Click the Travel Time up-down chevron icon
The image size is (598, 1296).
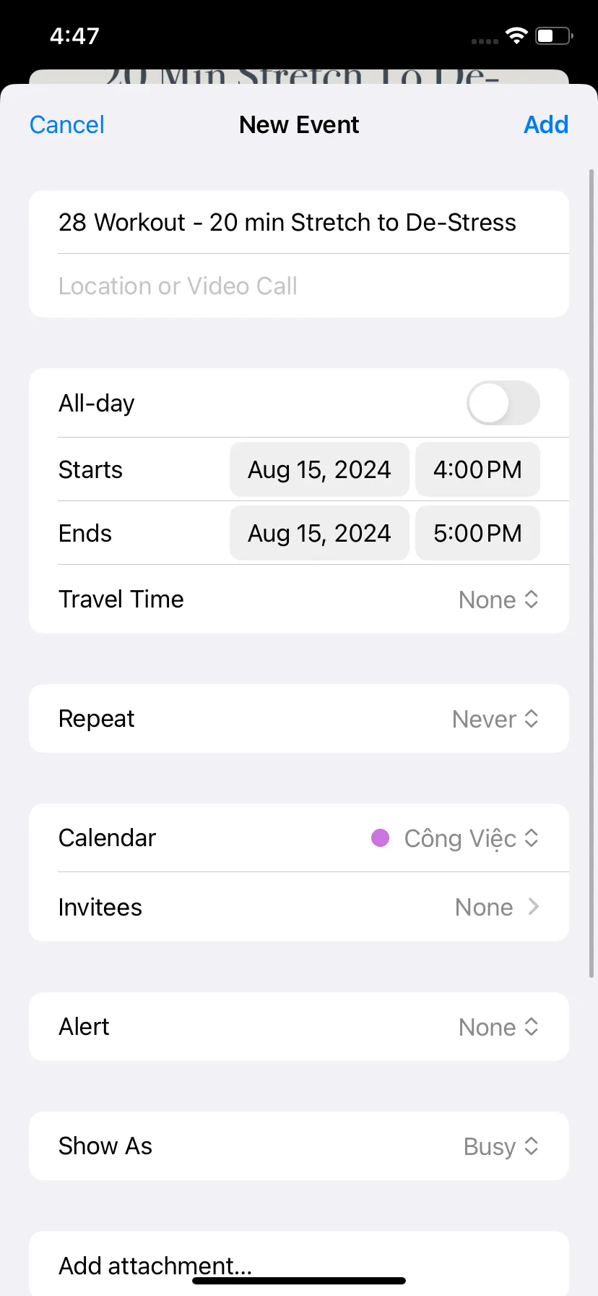click(532, 600)
